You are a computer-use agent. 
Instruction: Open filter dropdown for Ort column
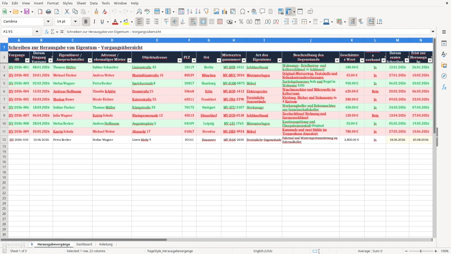click(219, 60)
